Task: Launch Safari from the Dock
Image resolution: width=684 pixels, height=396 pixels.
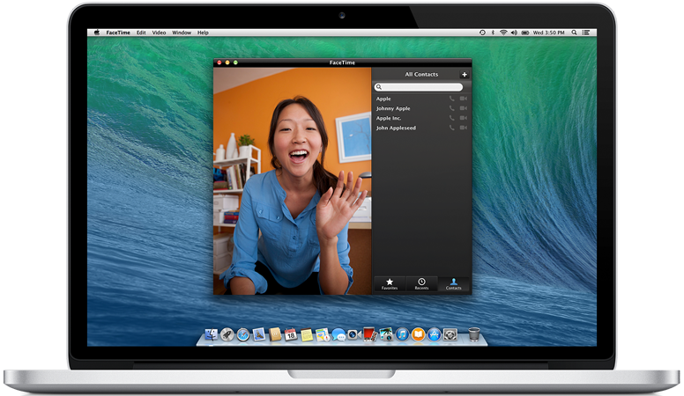Action: tap(243, 334)
